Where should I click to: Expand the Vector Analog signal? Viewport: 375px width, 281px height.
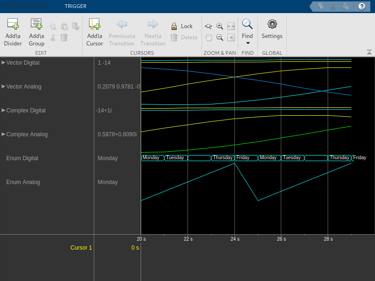pos(3,86)
